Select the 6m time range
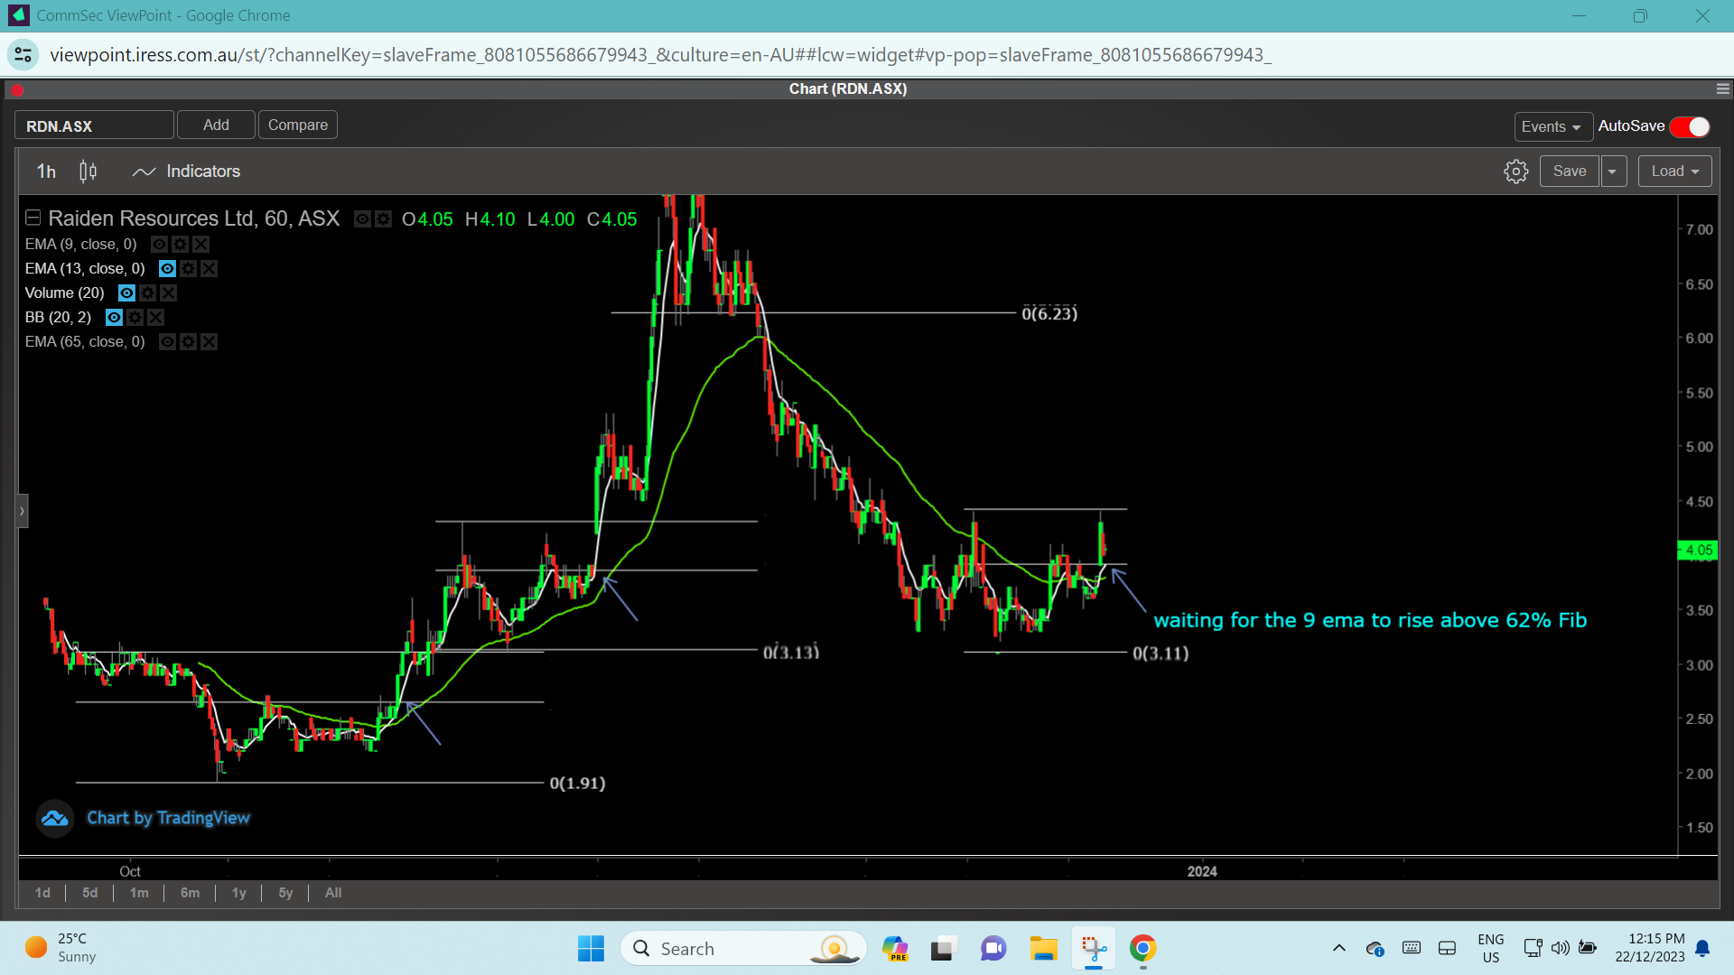This screenshot has width=1734, height=975. [190, 893]
